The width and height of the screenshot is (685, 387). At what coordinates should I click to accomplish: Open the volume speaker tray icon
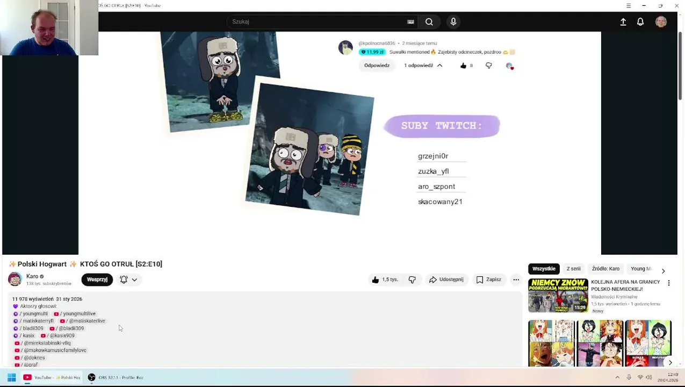(x=649, y=377)
